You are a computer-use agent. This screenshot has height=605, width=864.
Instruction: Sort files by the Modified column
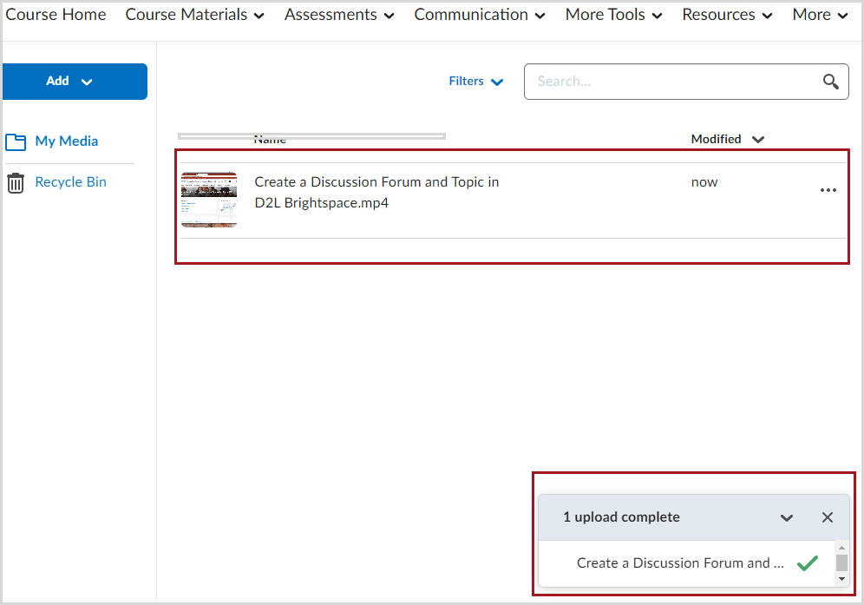point(727,139)
